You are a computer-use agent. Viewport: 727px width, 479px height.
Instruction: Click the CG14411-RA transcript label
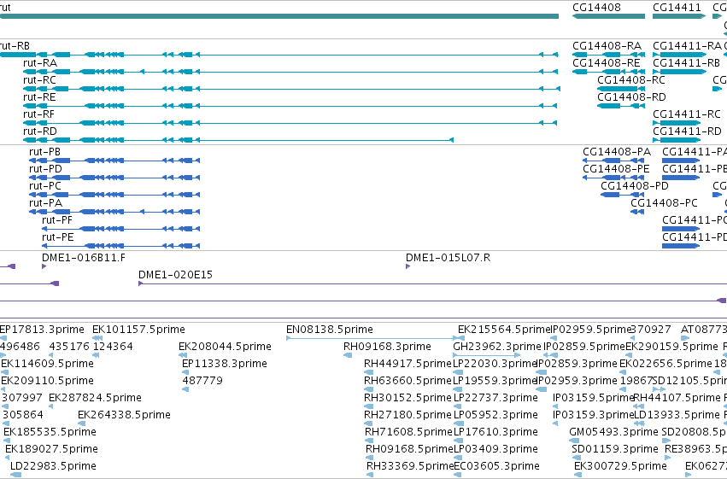click(687, 46)
